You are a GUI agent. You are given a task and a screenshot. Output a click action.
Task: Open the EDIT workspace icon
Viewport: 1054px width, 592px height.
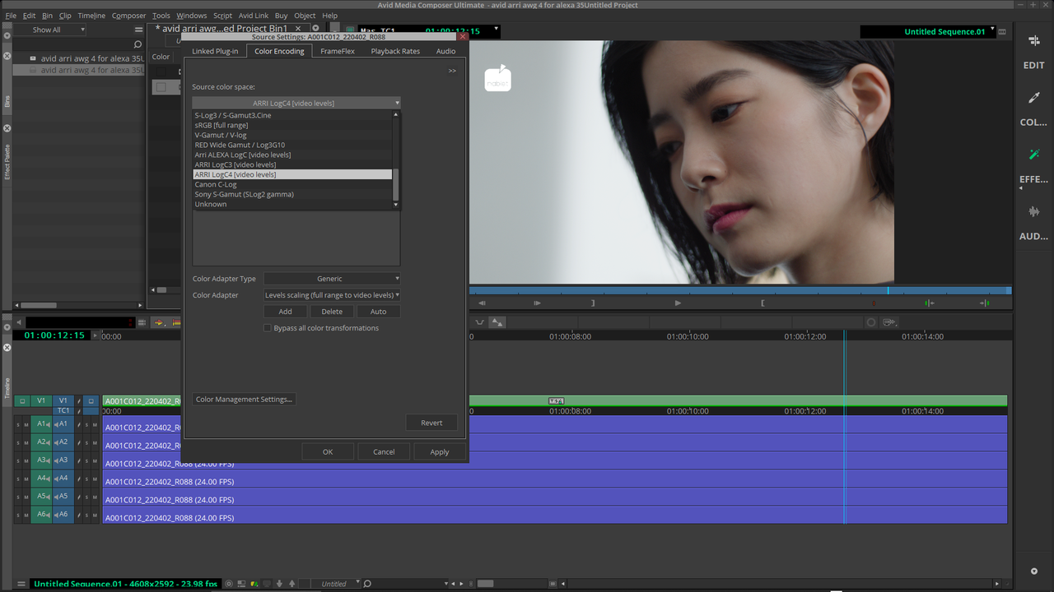(x=1033, y=41)
